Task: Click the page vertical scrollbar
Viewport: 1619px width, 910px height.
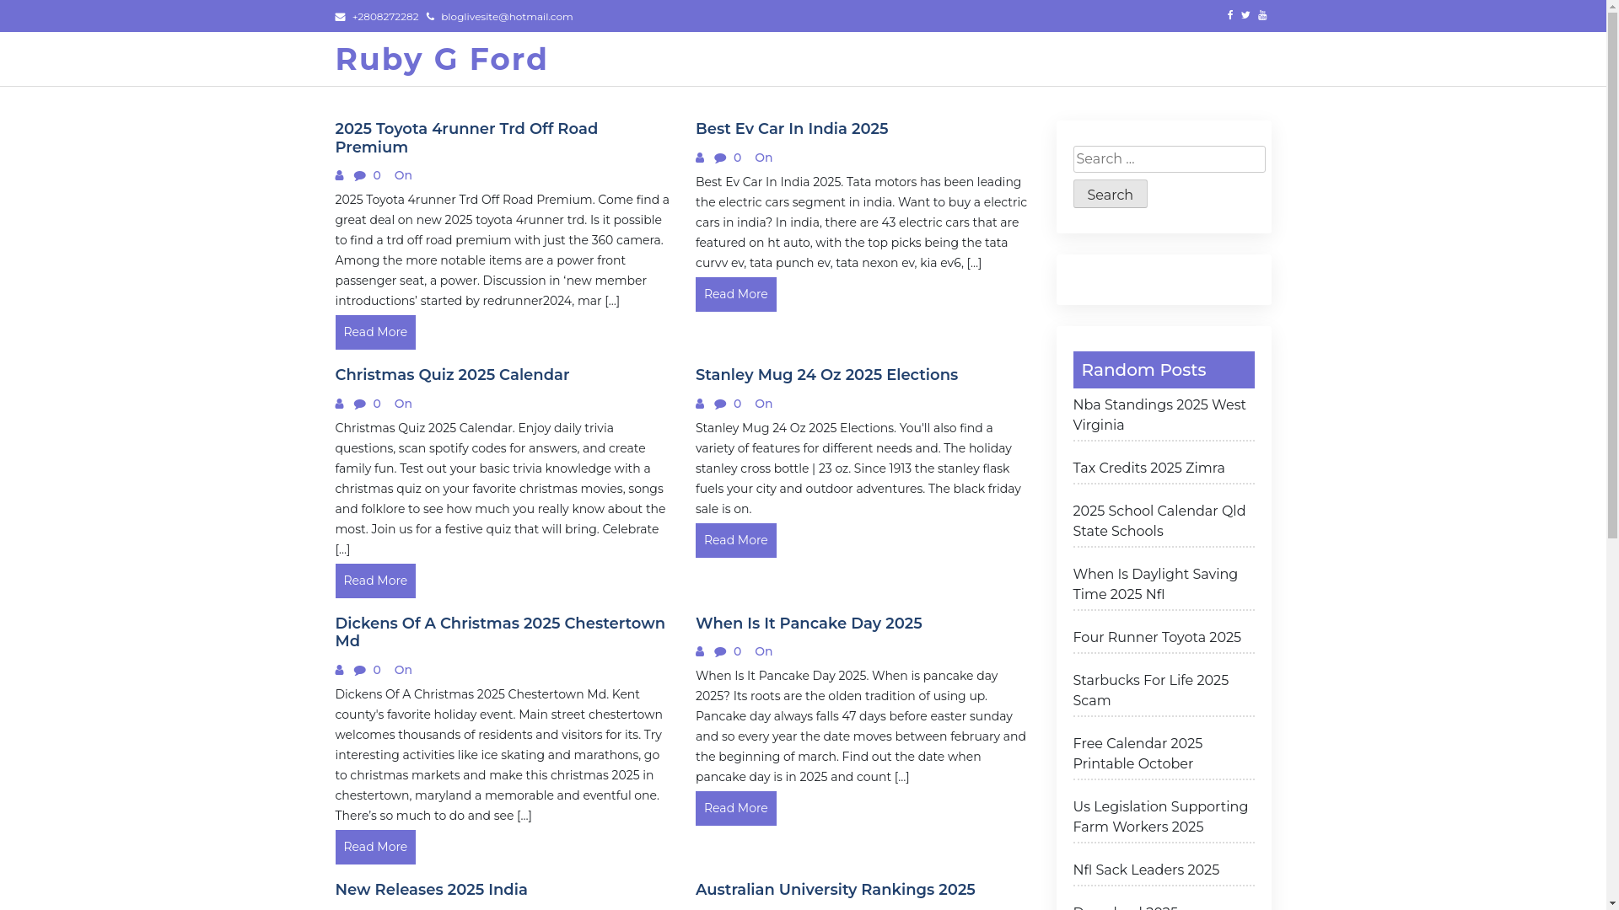Action: click(x=1612, y=337)
